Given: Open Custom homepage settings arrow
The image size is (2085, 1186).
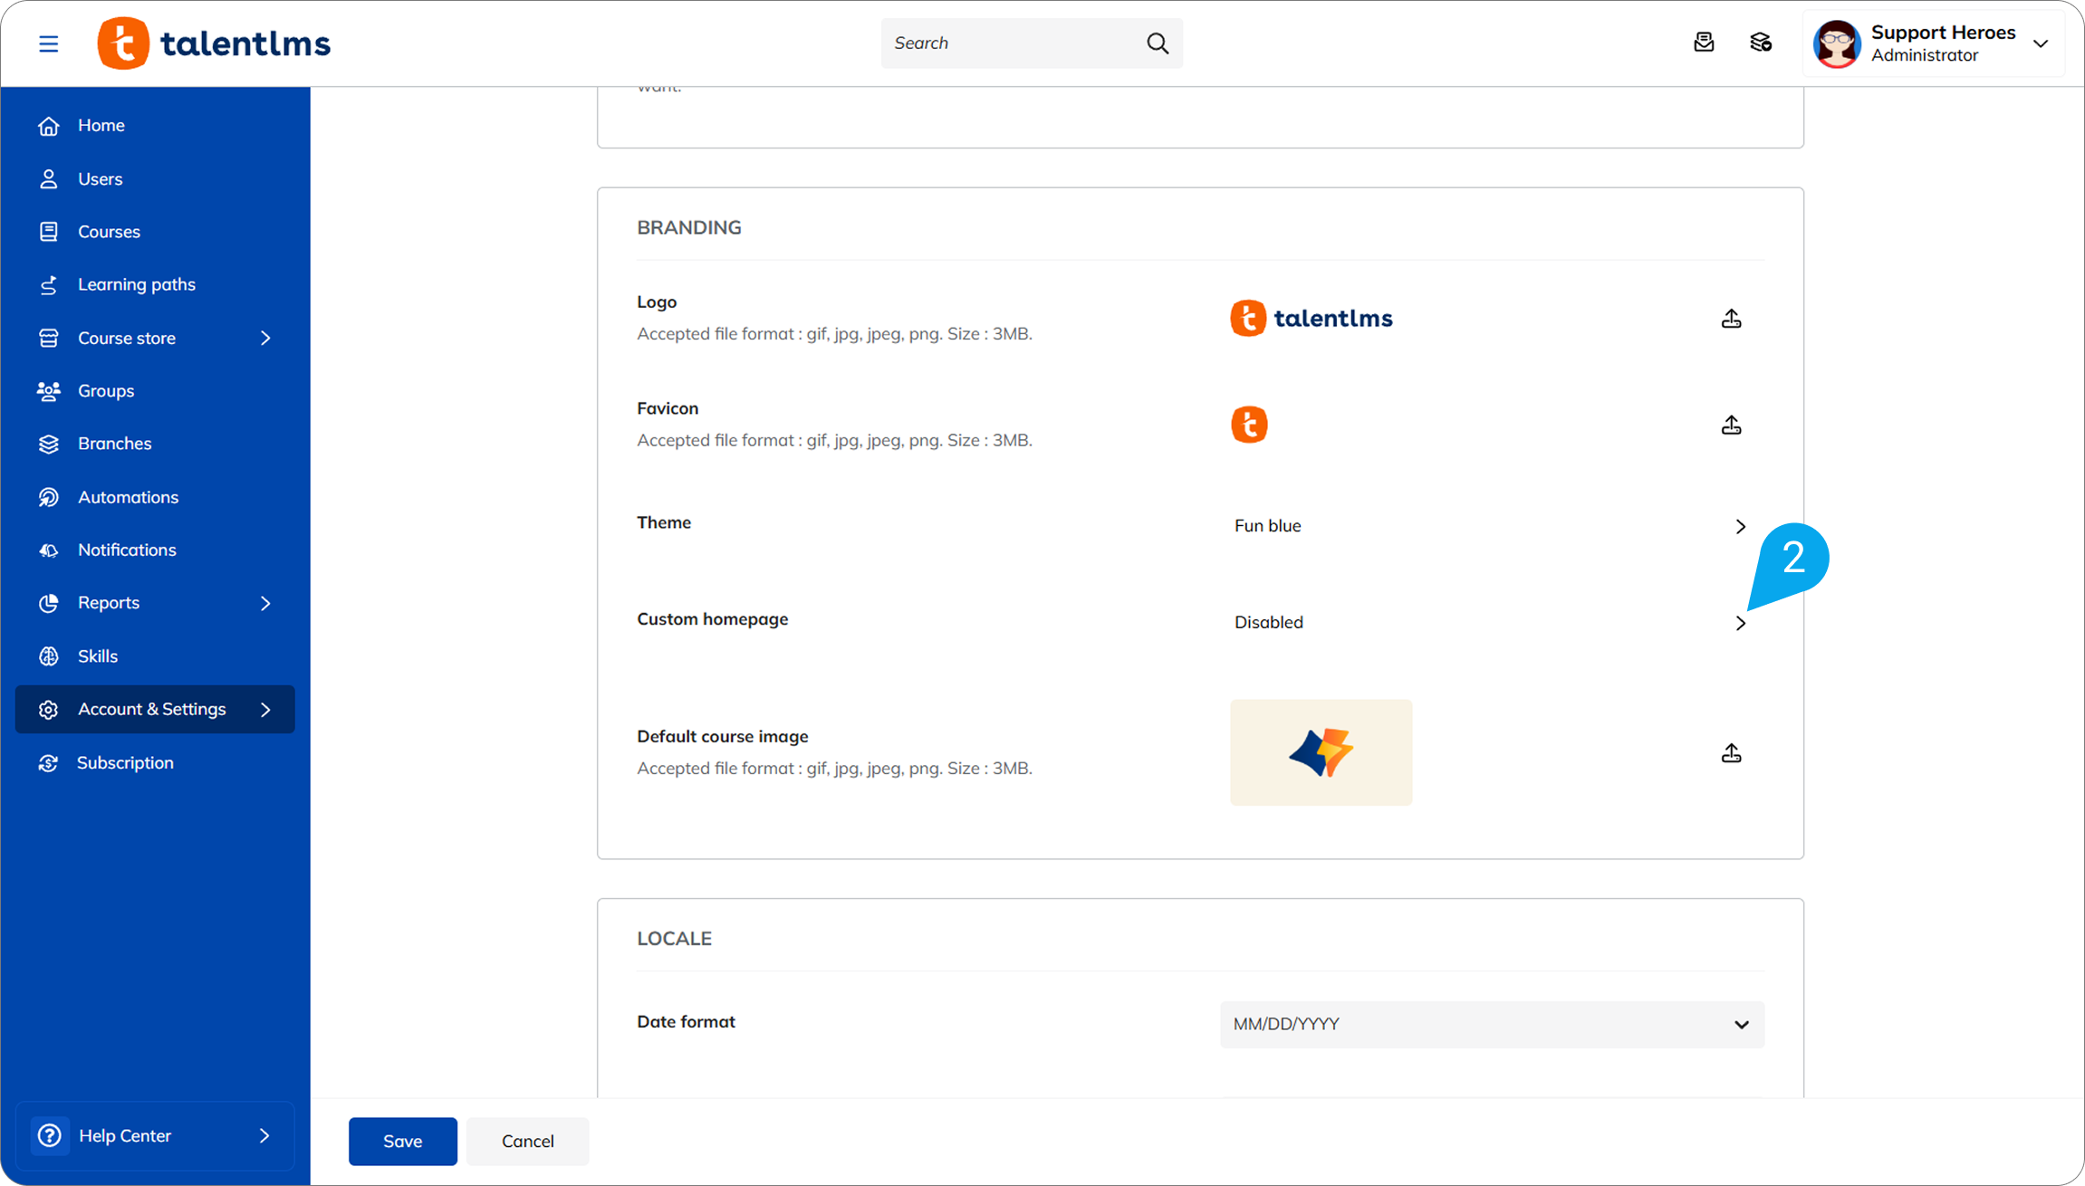Looking at the screenshot, I should (x=1740, y=623).
